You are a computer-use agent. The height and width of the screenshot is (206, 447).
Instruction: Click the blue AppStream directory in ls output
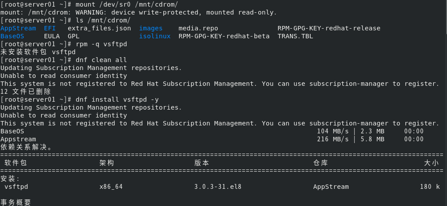tap(18, 28)
